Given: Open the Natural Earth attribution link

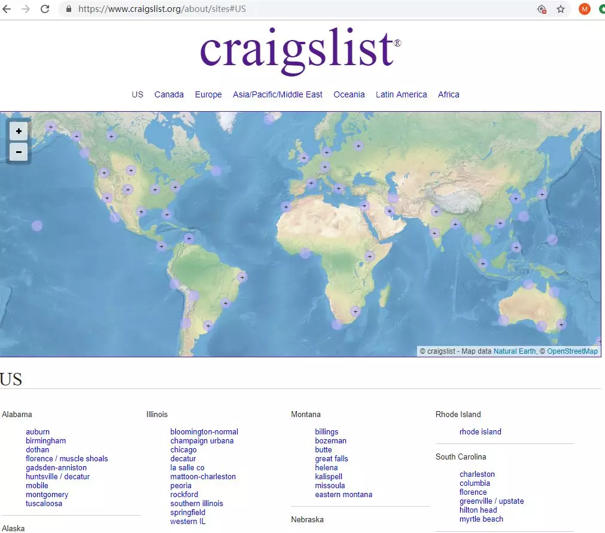Looking at the screenshot, I should 515,351.
